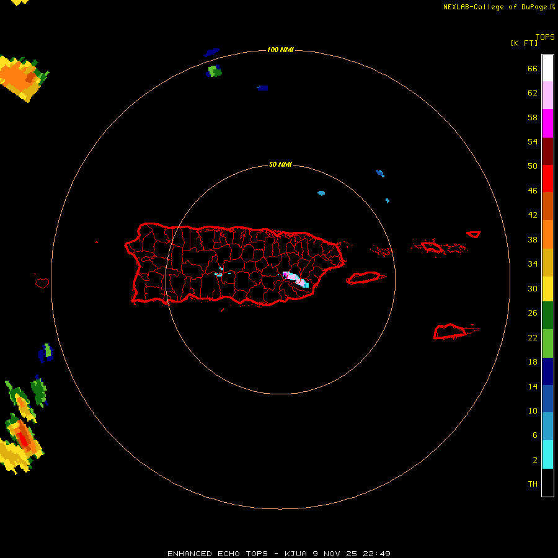The height and width of the screenshot is (558, 558).
Task: Click the 66 legend value
Action: [533, 69]
